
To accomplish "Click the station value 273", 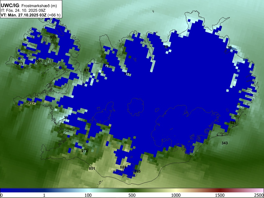I will click(84, 151).
